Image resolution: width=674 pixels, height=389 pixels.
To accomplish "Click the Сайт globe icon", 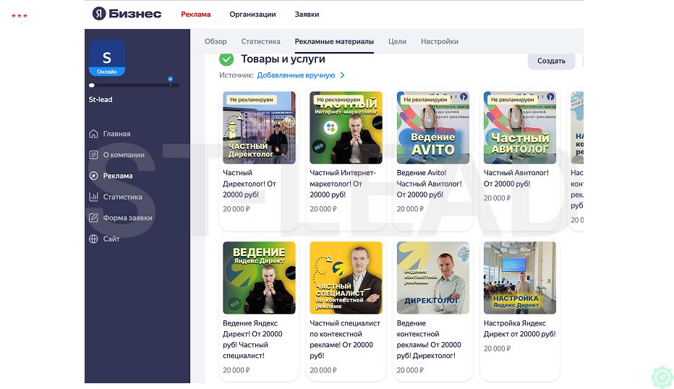I will pos(93,239).
